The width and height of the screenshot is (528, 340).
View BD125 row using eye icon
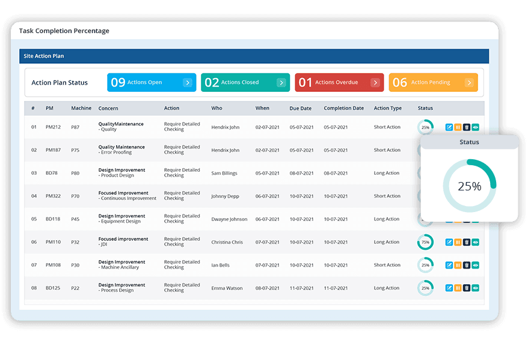pos(475,288)
